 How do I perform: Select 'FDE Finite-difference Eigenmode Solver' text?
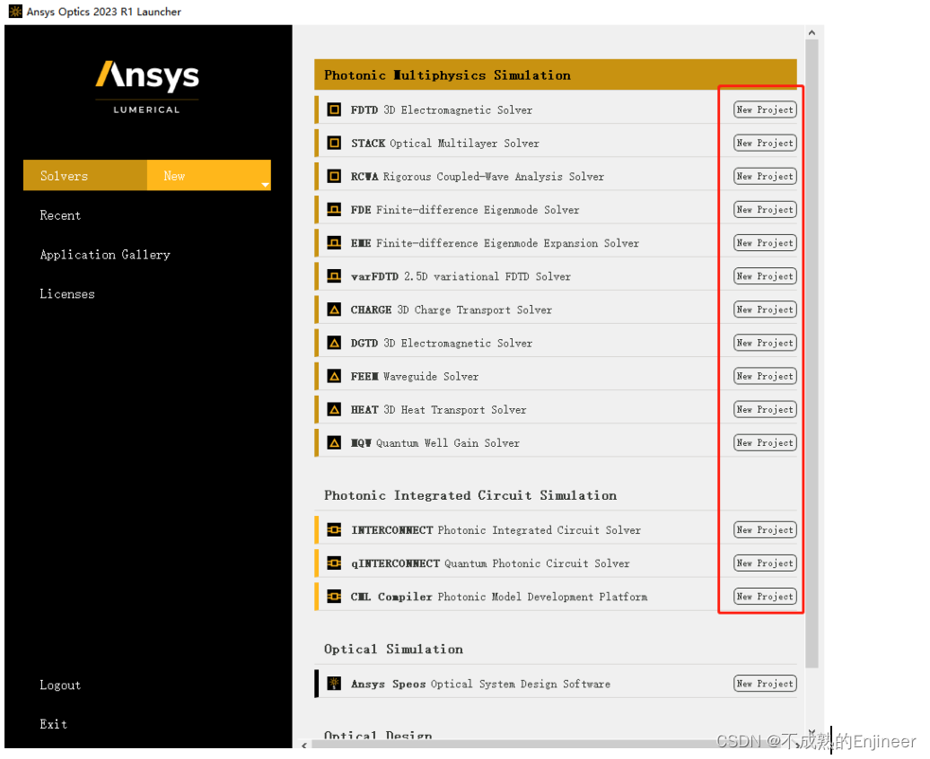click(x=465, y=209)
